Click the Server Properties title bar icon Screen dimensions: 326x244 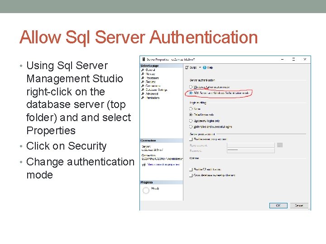(144, 59)
